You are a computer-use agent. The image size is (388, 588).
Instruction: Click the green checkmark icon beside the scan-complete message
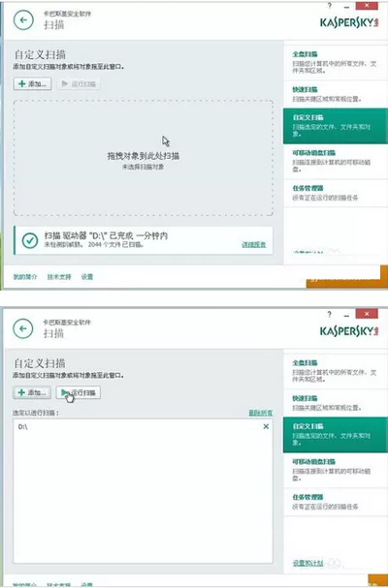point(30,240)
